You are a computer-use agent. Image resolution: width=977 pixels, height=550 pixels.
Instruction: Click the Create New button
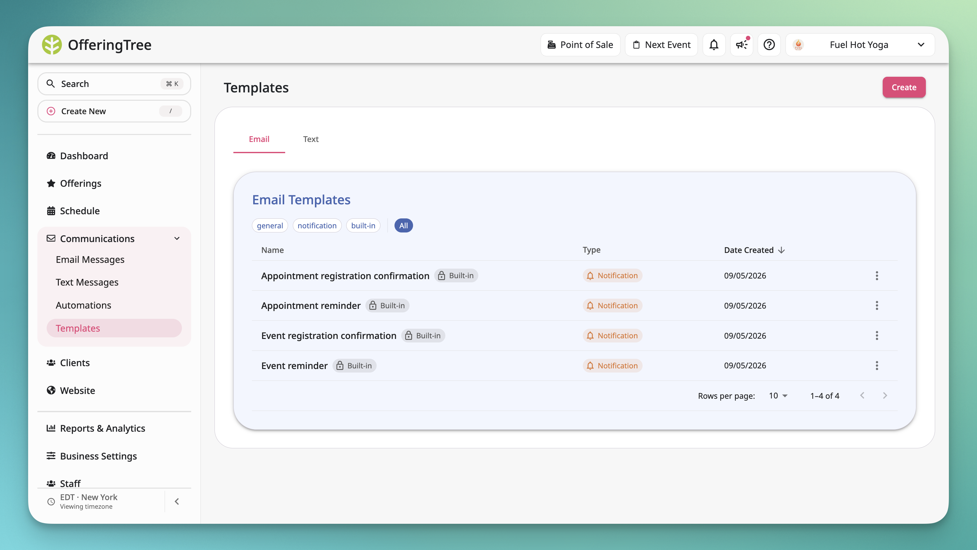[114, 111]
